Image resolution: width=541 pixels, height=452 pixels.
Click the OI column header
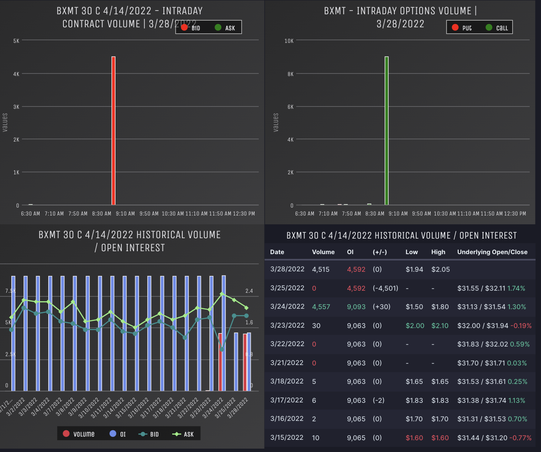pos(350,252)
